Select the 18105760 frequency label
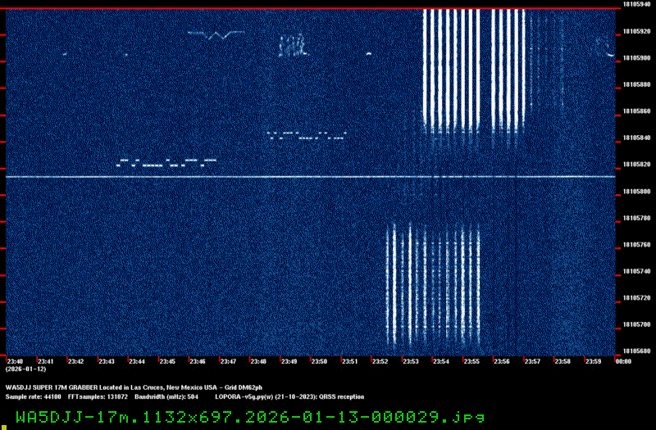 [637, 245]
